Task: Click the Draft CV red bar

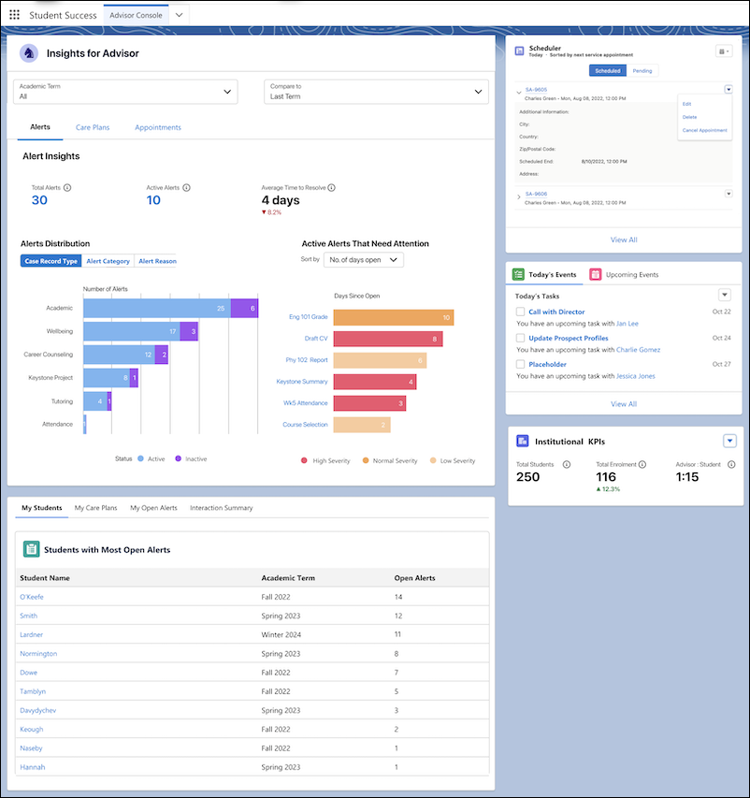Action: (388, 339)
